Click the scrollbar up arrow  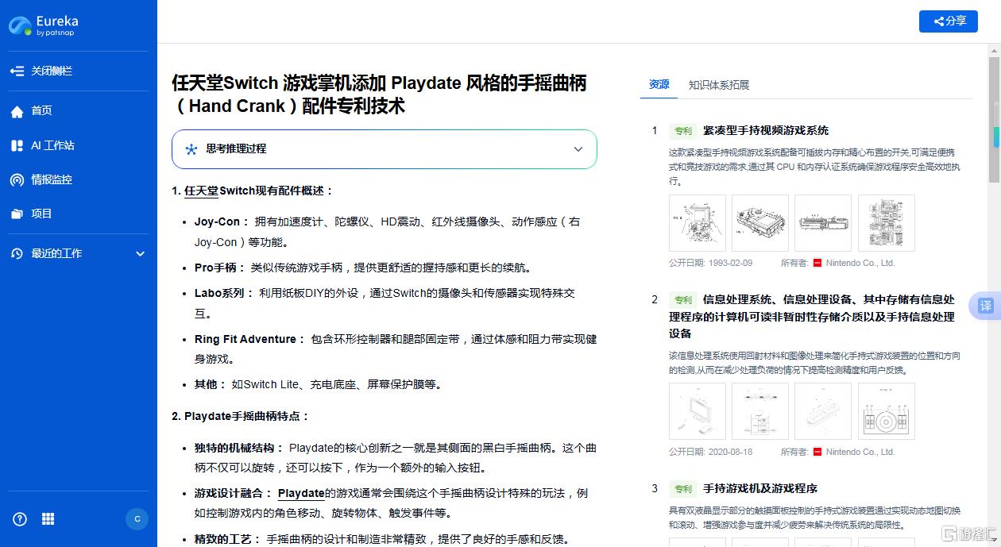click(x=995, y=50)
